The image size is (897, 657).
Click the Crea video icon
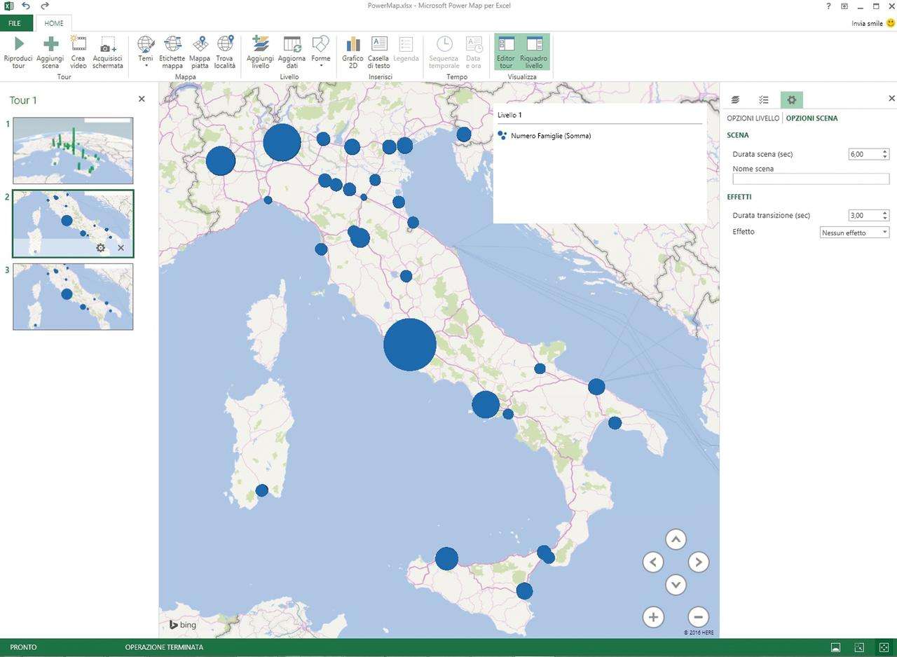tap(78, 45)
